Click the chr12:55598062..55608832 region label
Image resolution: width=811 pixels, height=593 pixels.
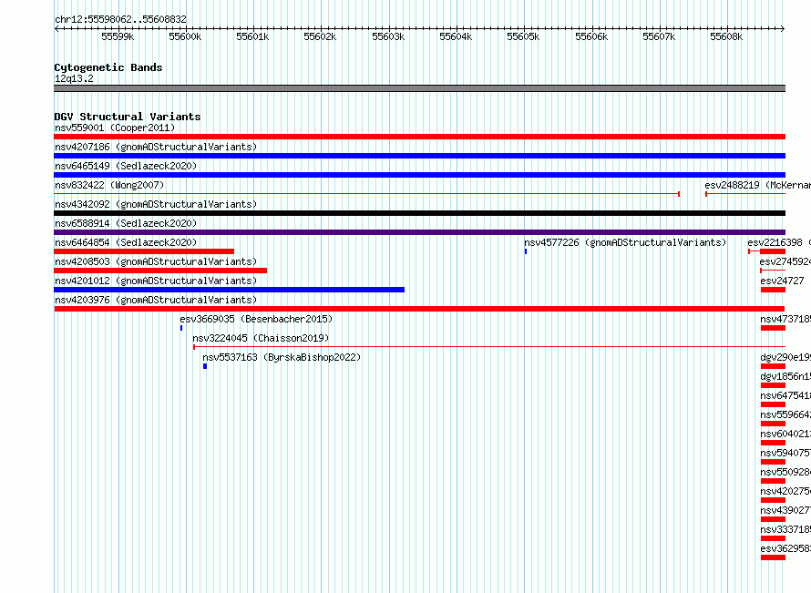point(120,19)
